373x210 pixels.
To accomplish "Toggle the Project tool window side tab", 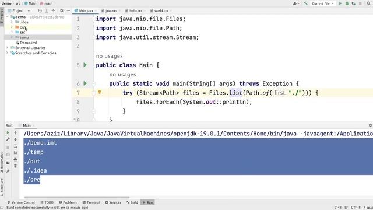I will 2,17.
